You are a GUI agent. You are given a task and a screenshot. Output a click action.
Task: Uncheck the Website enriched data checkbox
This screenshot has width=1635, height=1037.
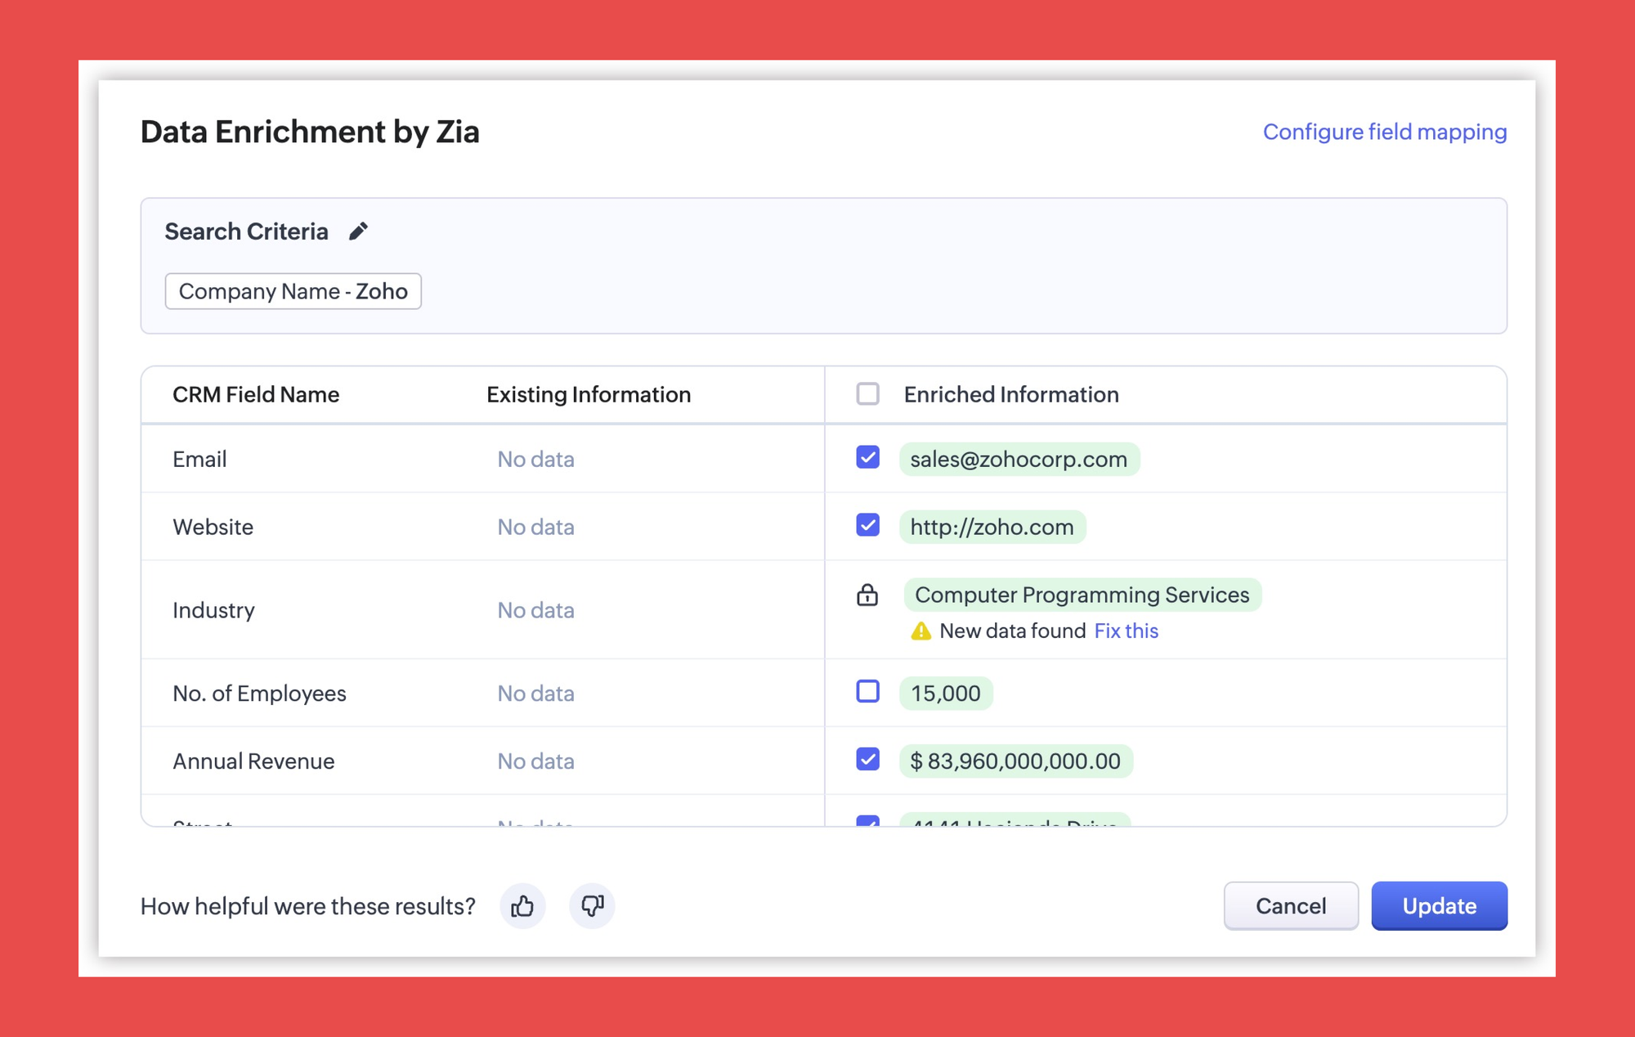(x=867, y=525)
